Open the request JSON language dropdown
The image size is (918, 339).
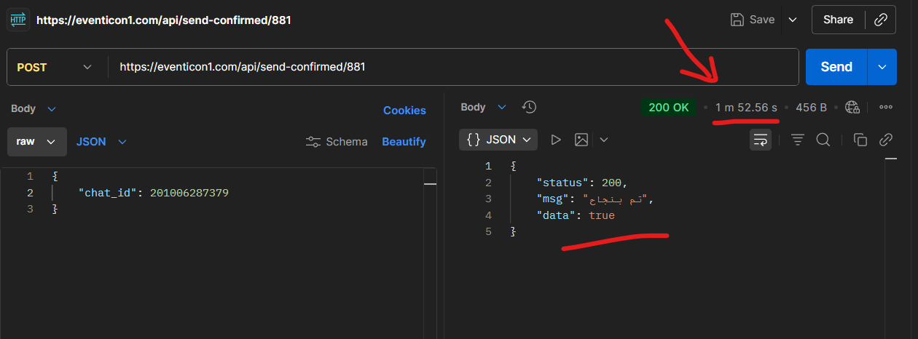coord(101,142)
